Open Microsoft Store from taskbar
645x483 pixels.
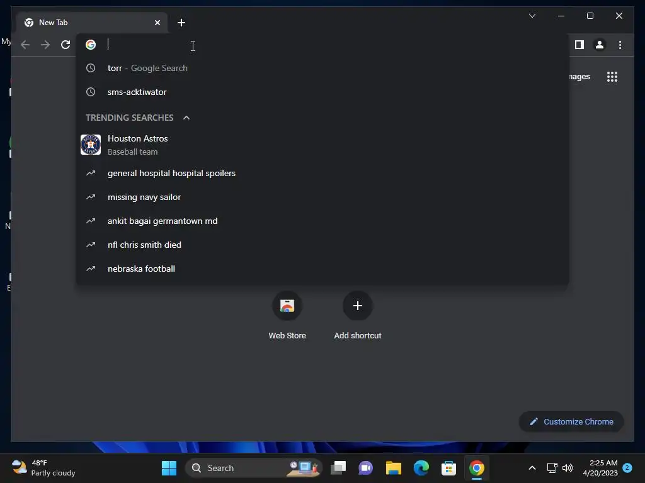[x=448, y=468]
